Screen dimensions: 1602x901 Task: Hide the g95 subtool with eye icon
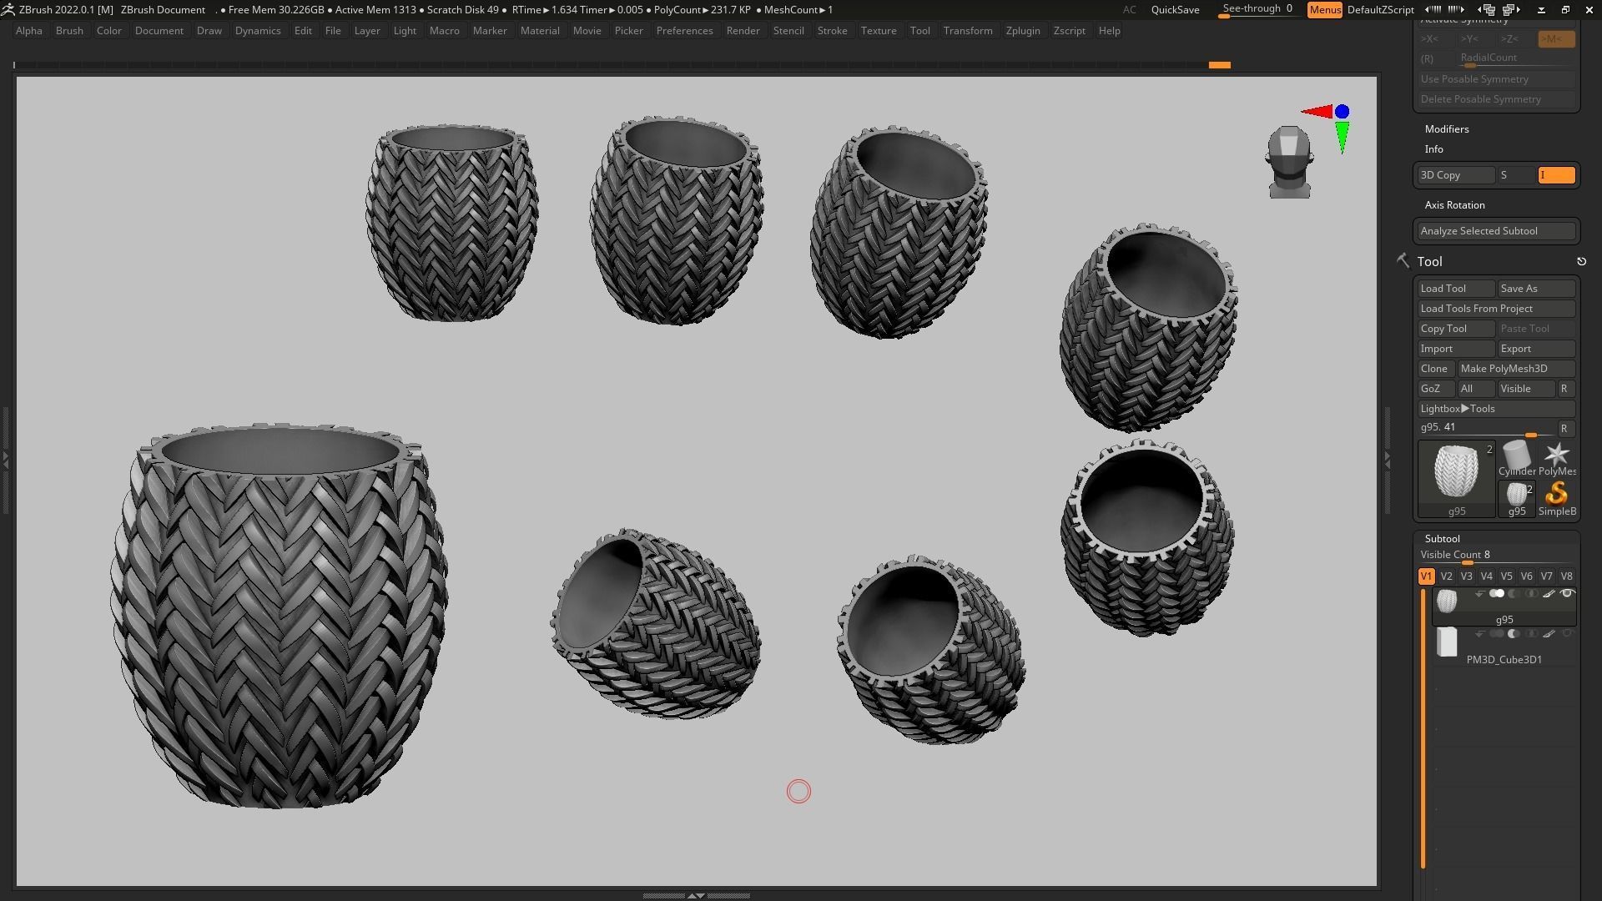pyautogui.click(x=1567, y=594)
